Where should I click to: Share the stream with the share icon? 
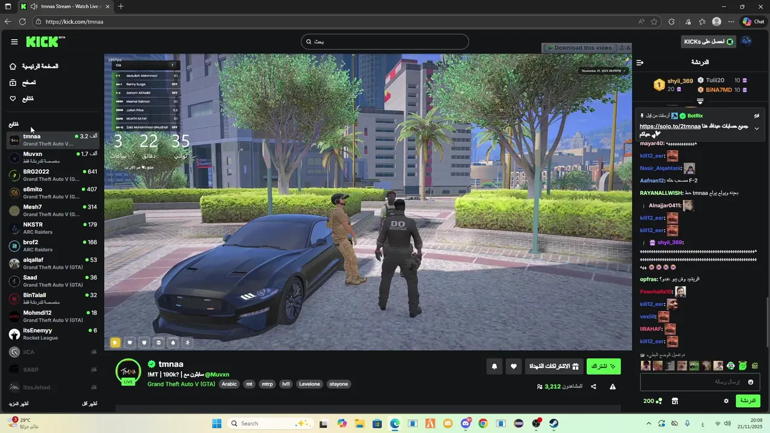(594, 387)
